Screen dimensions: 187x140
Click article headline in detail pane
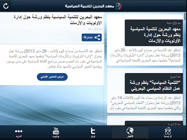[58, 20]
